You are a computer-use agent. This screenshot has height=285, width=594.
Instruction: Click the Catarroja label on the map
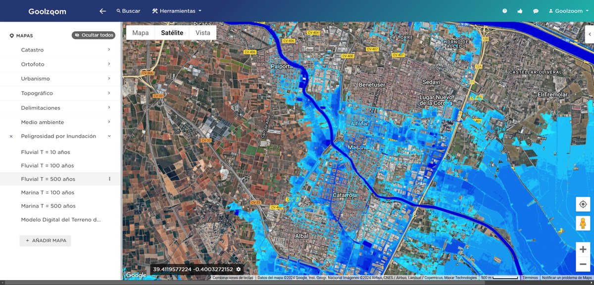[345, 195]
